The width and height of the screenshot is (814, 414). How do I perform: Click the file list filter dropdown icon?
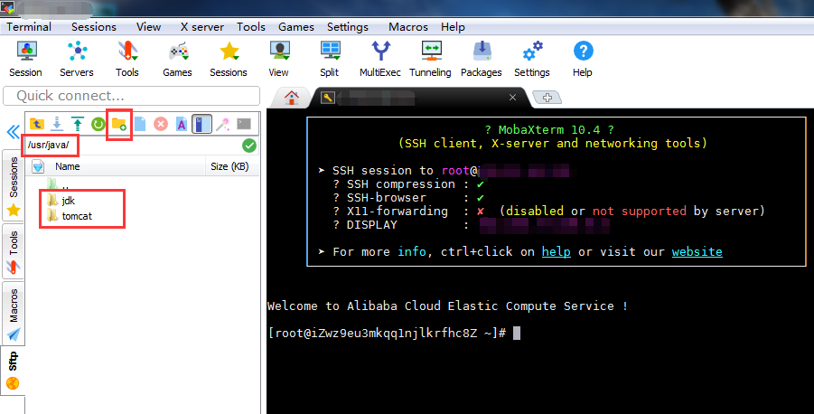pyautogui.click(x=38, y=166)
